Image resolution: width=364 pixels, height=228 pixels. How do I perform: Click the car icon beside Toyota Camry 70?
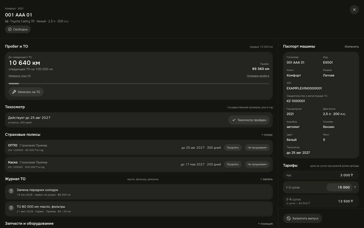(7, 21)
